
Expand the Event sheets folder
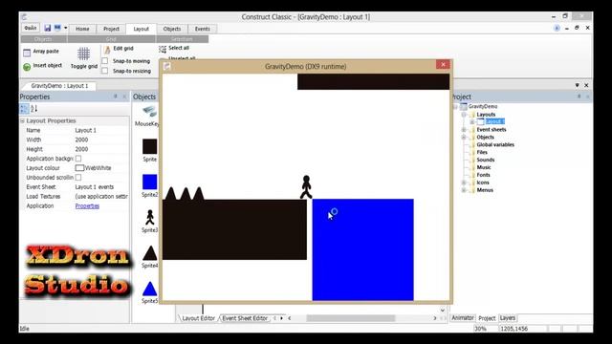coord(464,130)
